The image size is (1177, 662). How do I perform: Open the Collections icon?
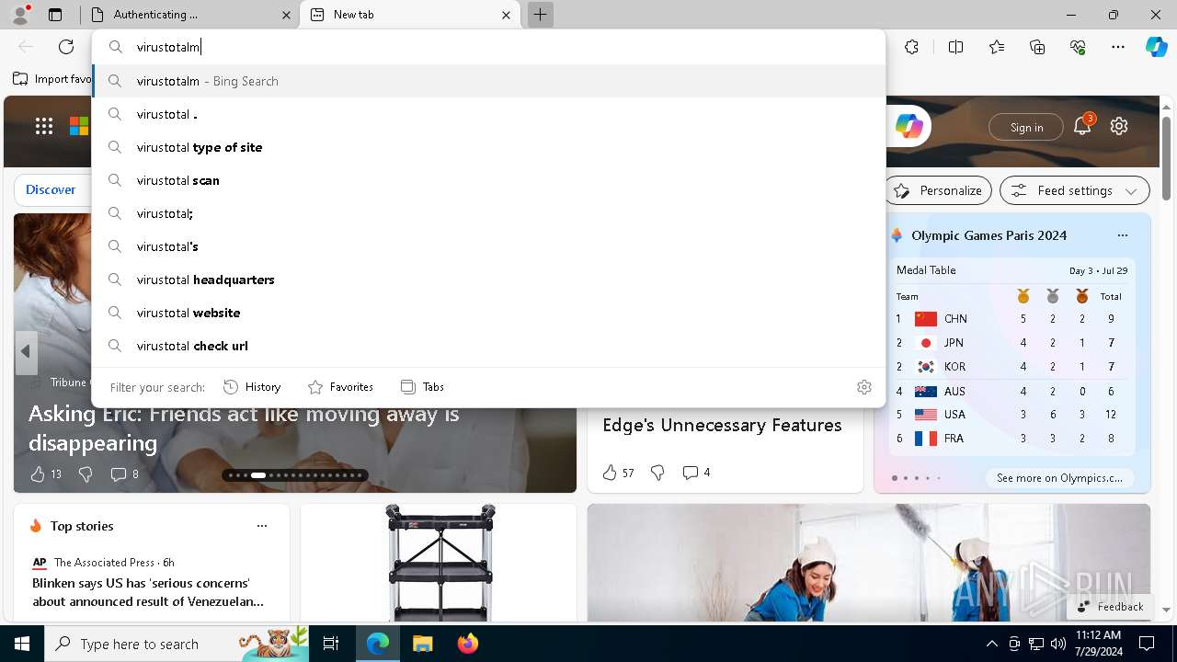(x=1037, y=47)
